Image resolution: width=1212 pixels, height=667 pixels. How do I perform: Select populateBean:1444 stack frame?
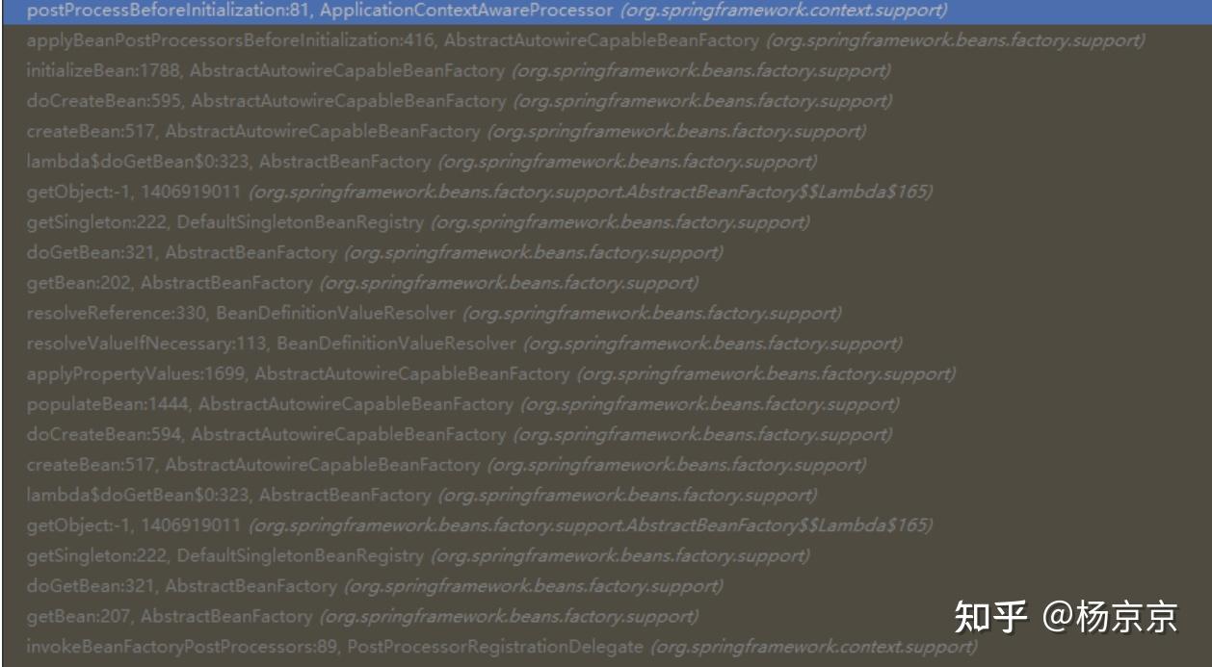(606, 404)
